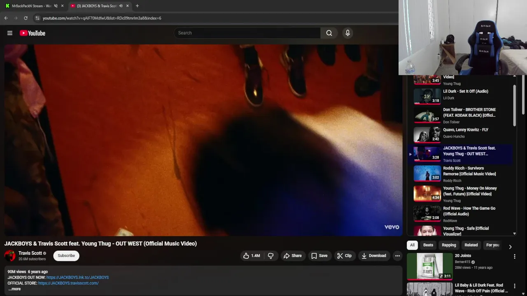The height and width of the screenshot is (296, 527).
Task: Select the Related filter chip
Action: click(x=471, y=245)
